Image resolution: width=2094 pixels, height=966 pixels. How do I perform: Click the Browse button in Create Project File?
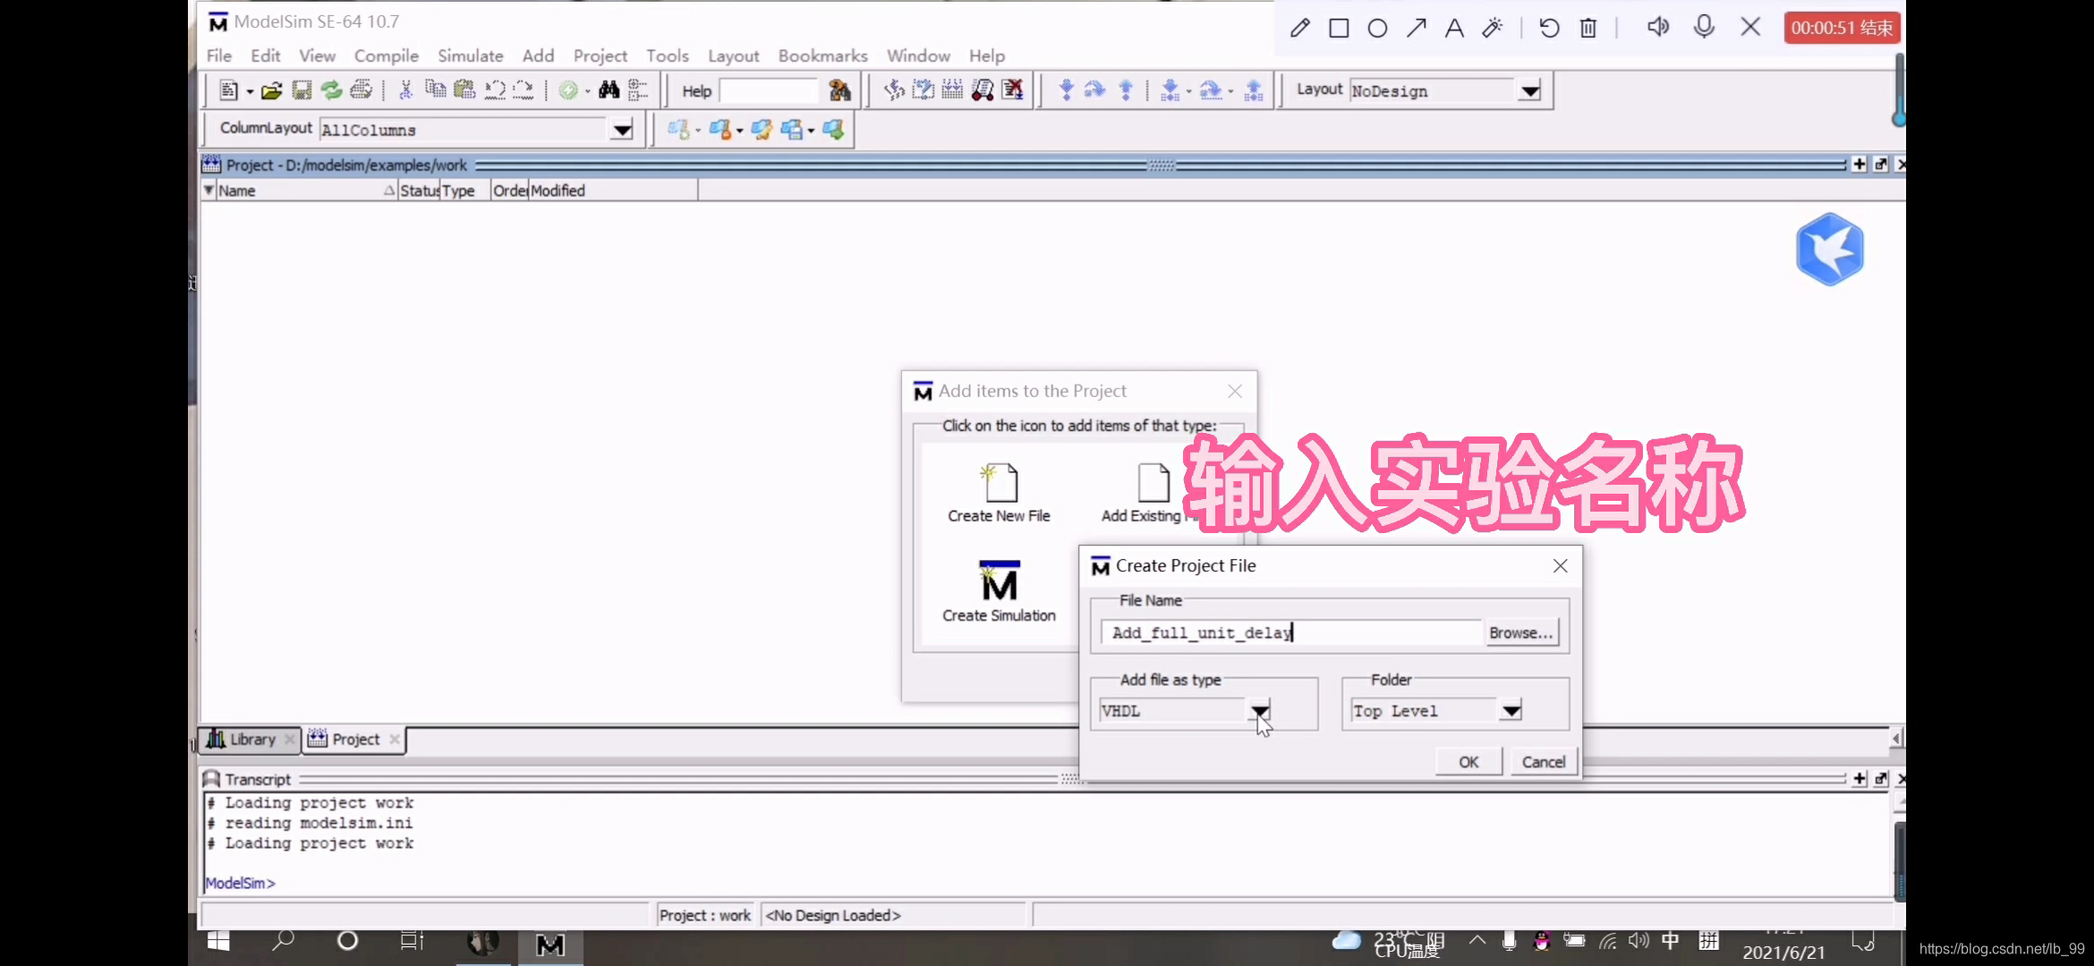coord(1520,632)
